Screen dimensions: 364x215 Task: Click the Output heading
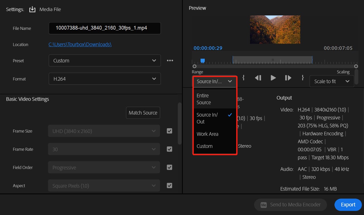point(284,98)
